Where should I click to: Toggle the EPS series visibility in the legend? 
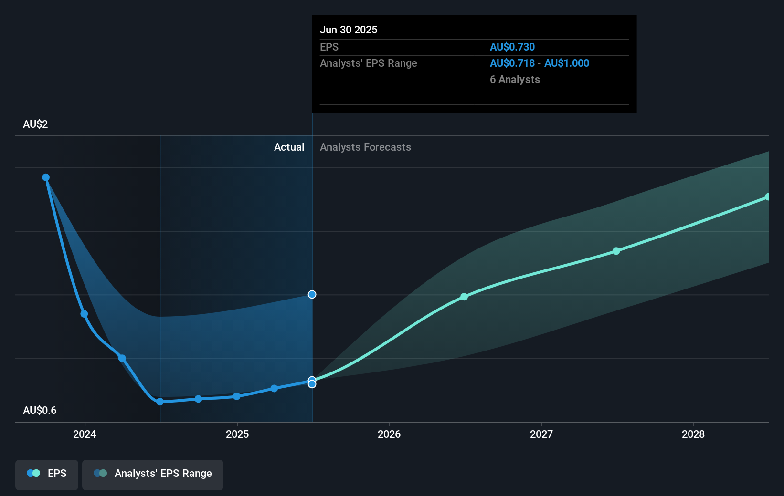[46, 475]
